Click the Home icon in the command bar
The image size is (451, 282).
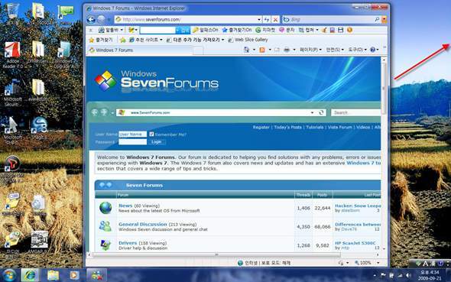click(x=246, y=50)
